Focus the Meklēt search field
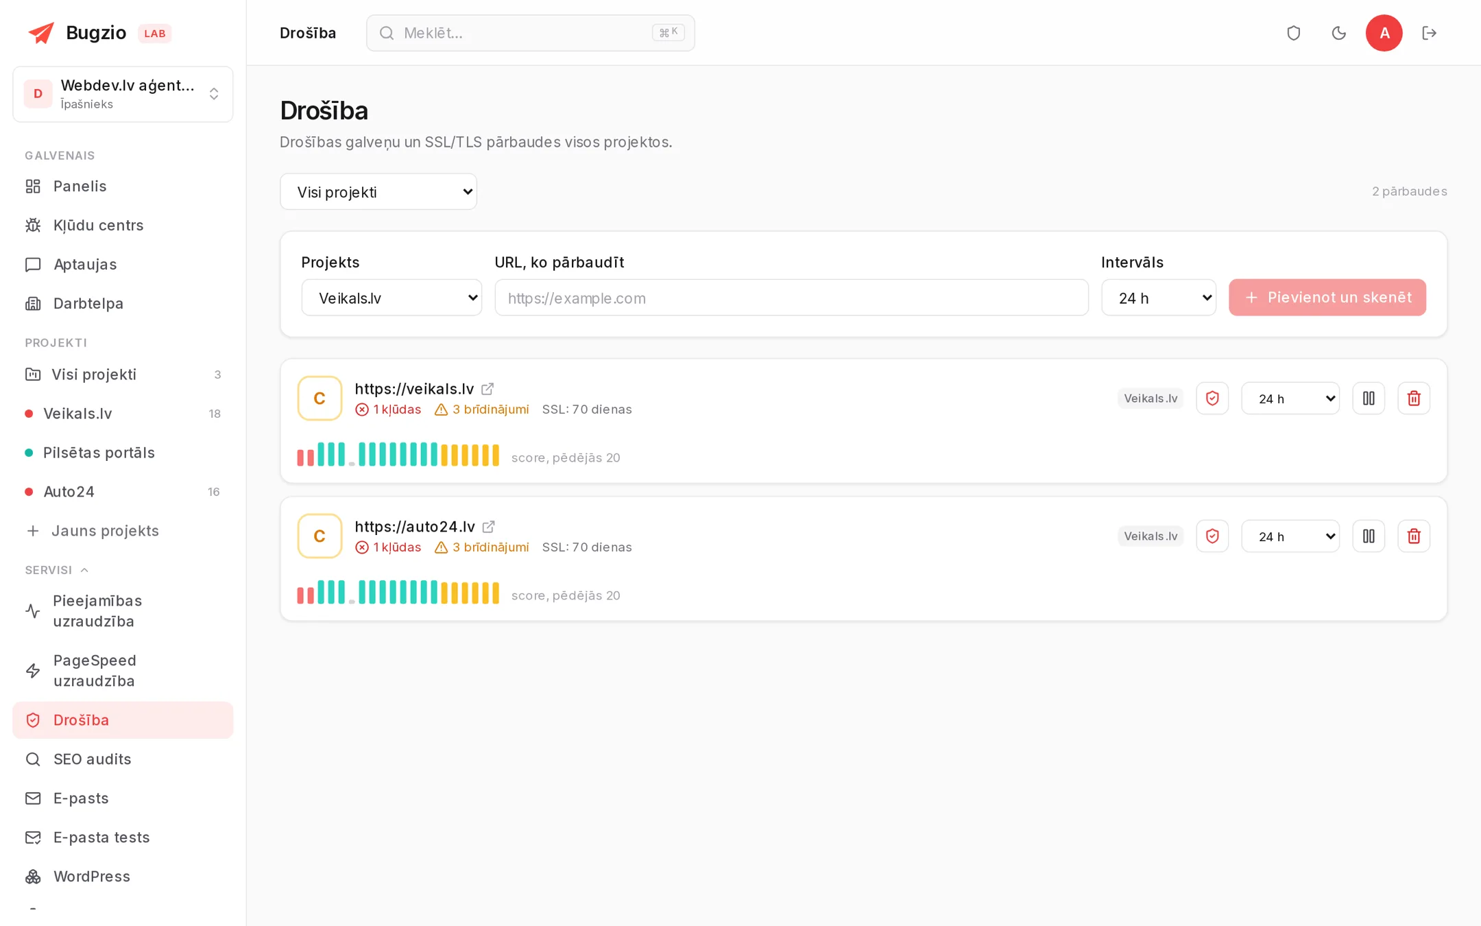Screen dimensions: 1481x926 pyautogui.click(x=530, y=33)
